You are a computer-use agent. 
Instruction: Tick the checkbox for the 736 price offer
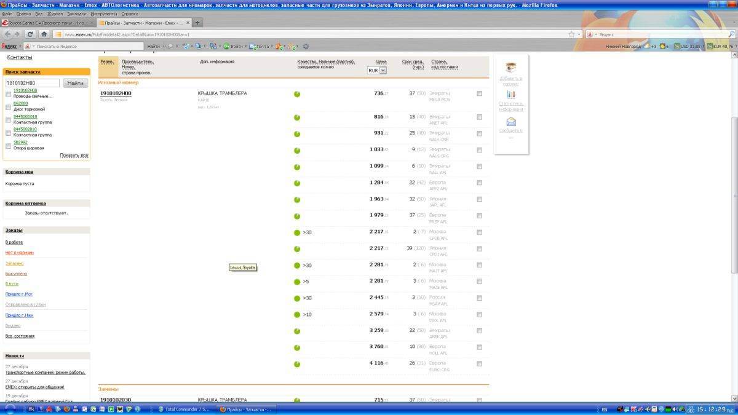coord(480,93)
